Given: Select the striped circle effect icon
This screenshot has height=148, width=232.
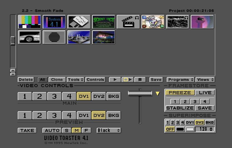Looking at the screenshot, I should (x=54, y=37).
